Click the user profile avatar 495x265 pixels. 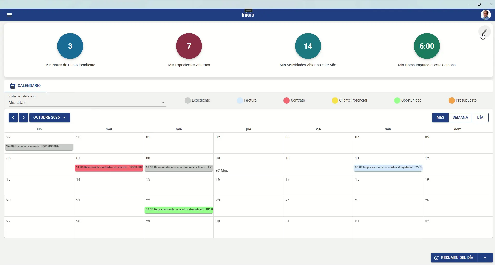coord(485,15)
